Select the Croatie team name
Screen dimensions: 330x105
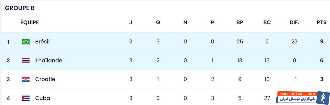(x=45, y=79)
